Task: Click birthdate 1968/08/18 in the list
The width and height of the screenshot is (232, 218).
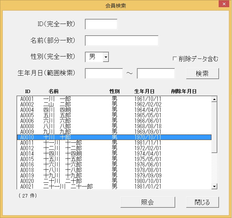Action: (x=148, y=126)
